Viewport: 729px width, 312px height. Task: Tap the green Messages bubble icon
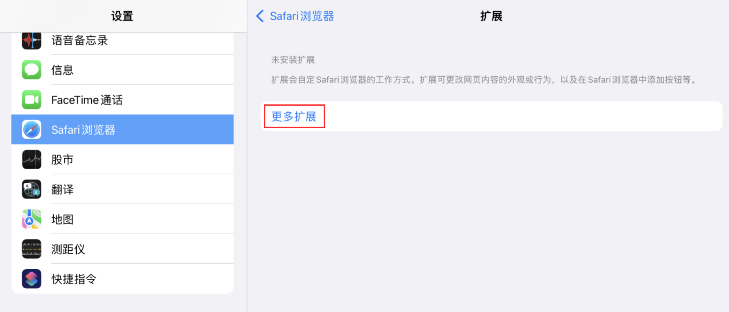[x=31, y=70]
